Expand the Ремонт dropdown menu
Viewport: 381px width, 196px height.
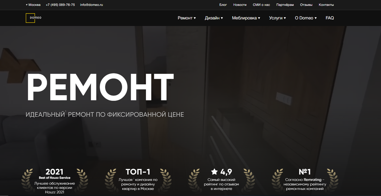click(x=187, y=18)
